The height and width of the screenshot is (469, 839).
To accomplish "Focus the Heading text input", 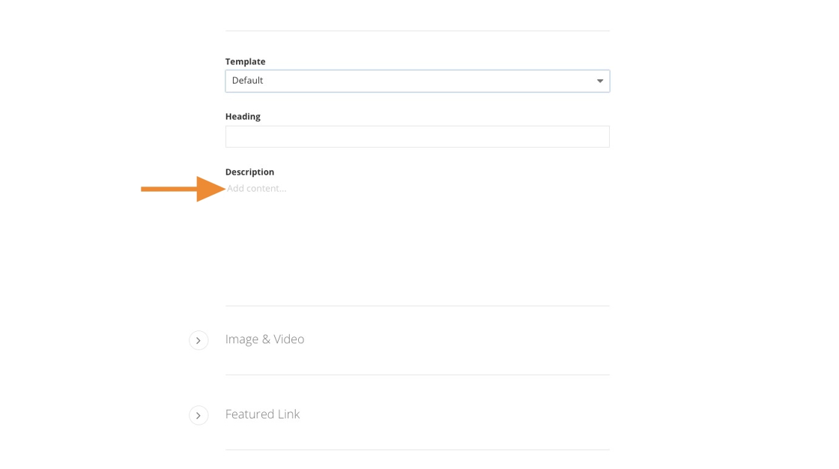I will 417,136.
